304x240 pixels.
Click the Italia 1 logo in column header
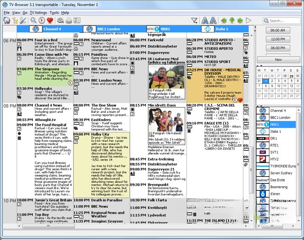point(208,29)
